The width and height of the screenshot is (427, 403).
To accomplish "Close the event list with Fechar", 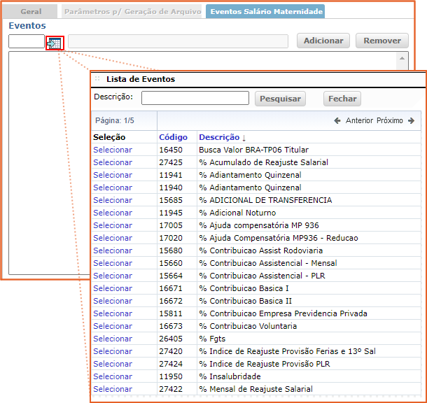I will (x=342, y=99).
